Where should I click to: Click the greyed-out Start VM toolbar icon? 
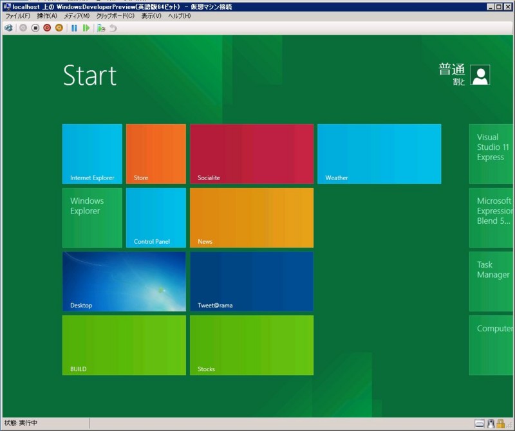[23, 28]
